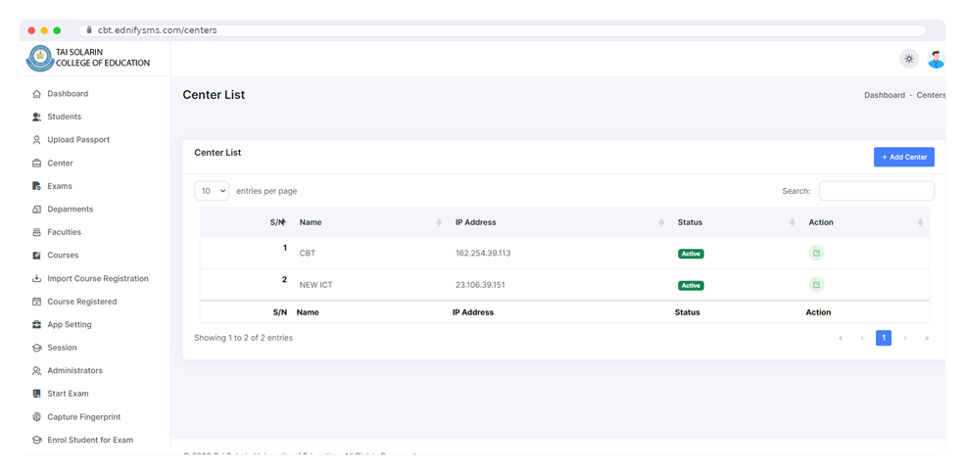Click the Faculties icon in sidebar
This screenshot has height=474, width=965.
36,232
